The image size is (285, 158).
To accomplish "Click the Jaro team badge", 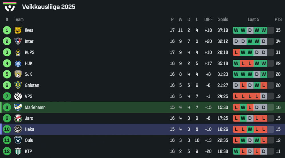I will 18,118.
